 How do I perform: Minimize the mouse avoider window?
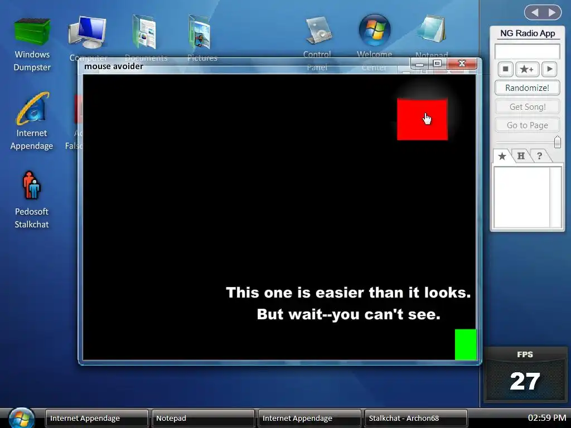point(419,64)
